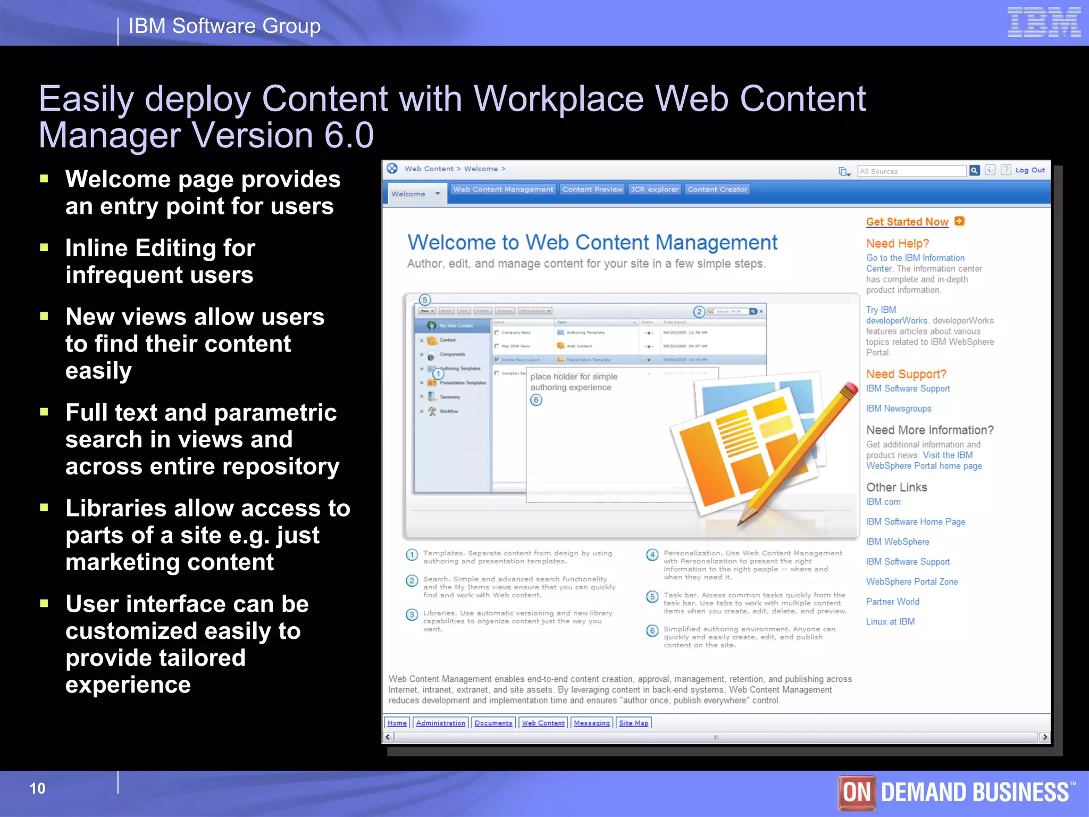Click the Workflow tools icon in the tree
1089x817 pixels.
point(432,411)
